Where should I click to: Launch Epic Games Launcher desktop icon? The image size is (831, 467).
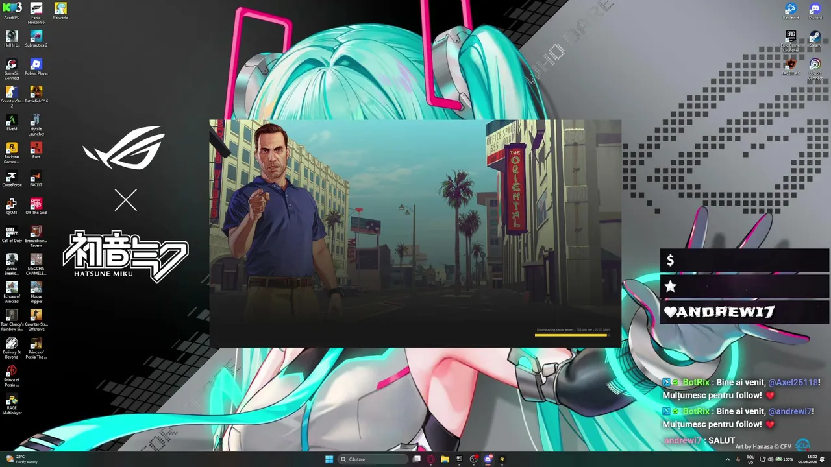(791, 41)
